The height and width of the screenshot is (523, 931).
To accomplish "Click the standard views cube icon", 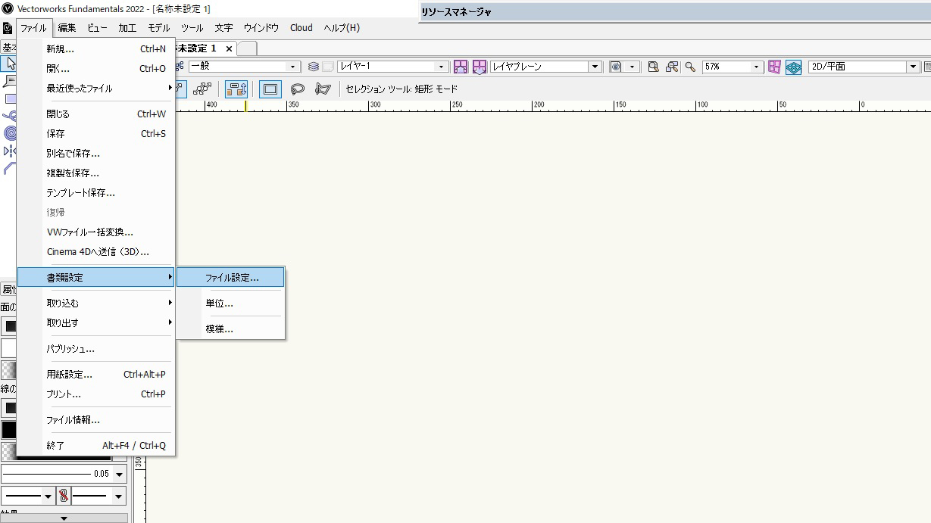I will coord(793,67).
